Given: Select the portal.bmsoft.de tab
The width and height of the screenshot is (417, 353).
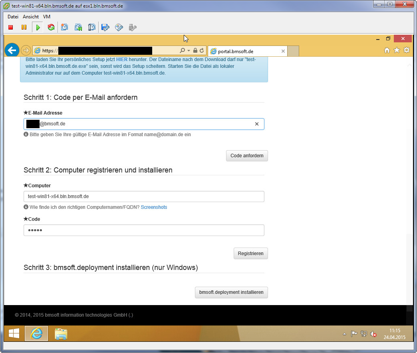Looking at the screenshot, I should [x=247, y=51].
